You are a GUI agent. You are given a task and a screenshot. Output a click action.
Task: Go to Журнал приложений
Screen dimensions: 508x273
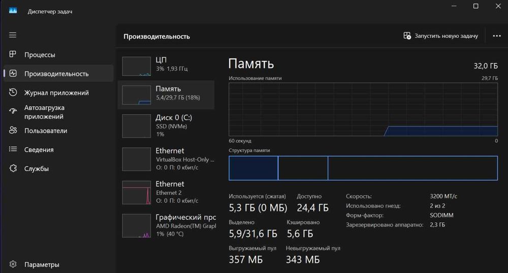click(x=58, y=92)
